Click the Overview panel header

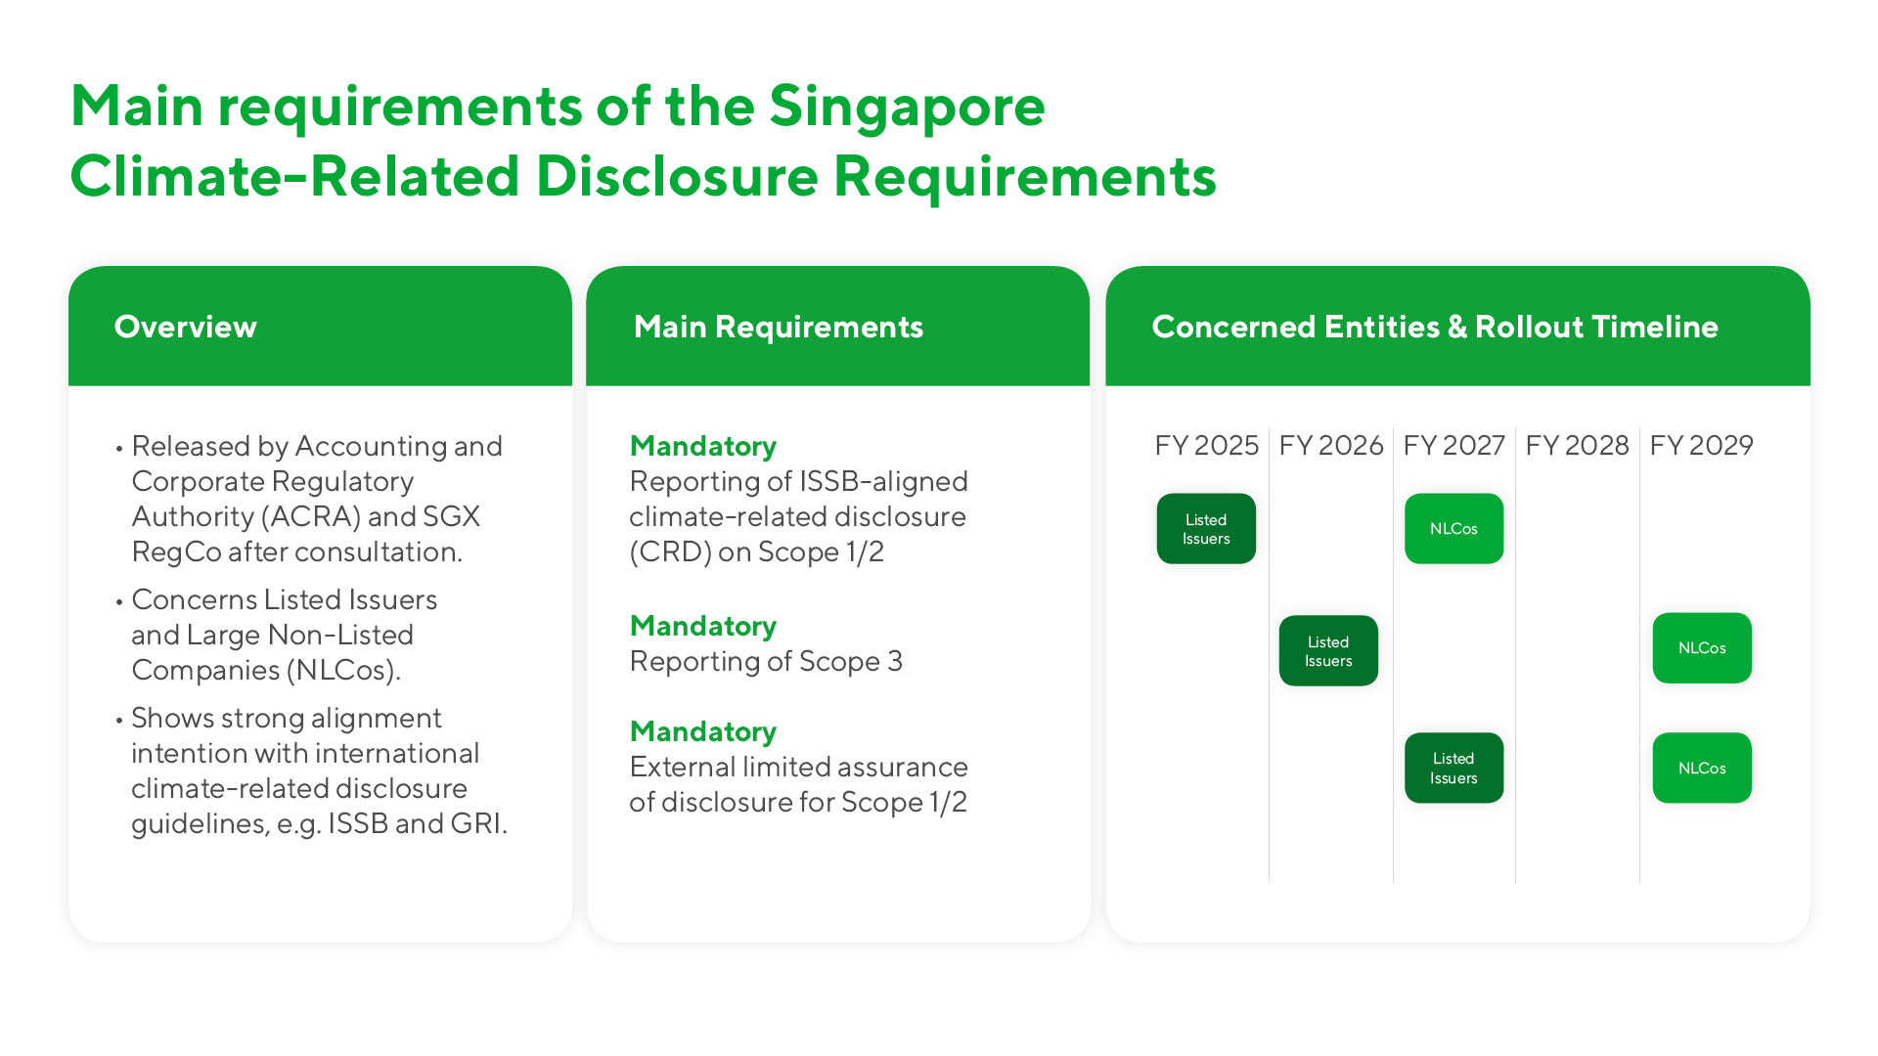pos(186,327)
